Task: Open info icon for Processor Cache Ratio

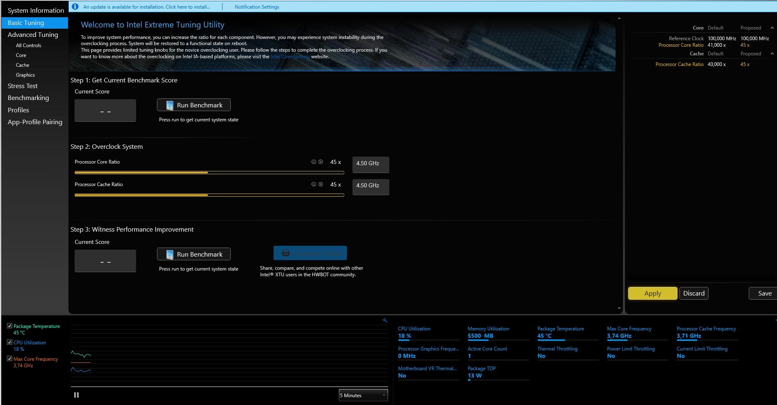Action: [314, 184]
